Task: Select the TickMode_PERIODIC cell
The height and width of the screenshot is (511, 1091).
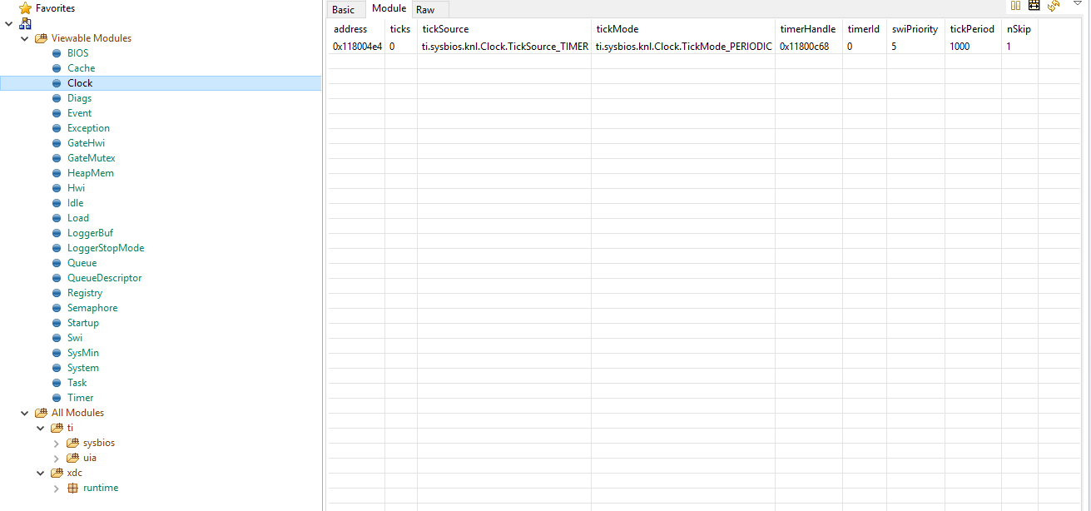Action: [683, 47]
